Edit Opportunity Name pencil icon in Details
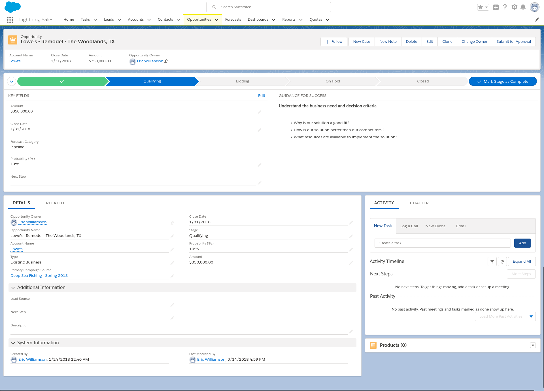This screenshot has height=391, width=544. [x=172, y=236]
